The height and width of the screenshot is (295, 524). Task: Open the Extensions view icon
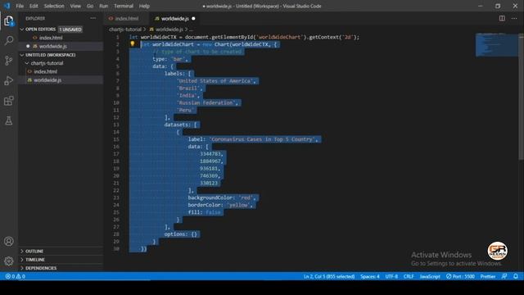pyautogui.click(x=9, y=101)
